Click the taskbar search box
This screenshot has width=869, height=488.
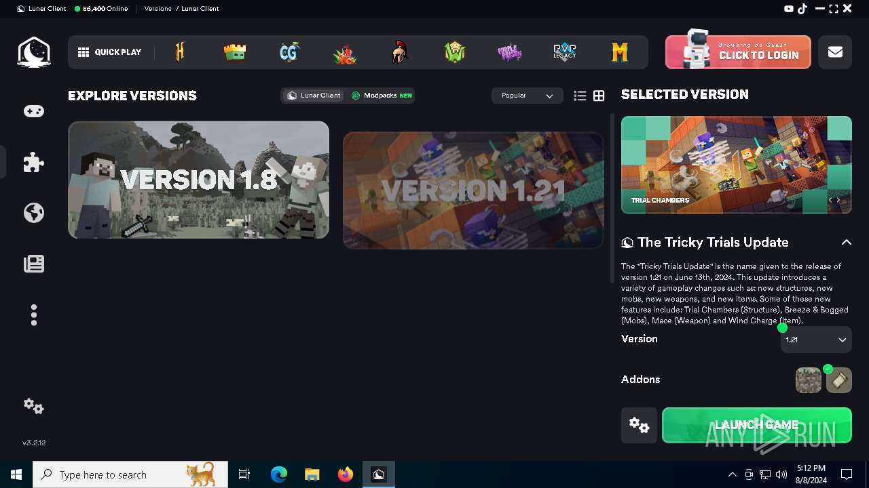(x=130, y=474)
